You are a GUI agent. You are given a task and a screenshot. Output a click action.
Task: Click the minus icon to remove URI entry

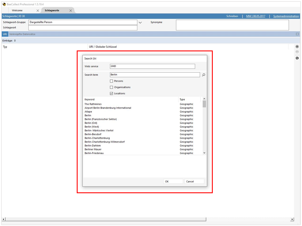coord(297,52)
